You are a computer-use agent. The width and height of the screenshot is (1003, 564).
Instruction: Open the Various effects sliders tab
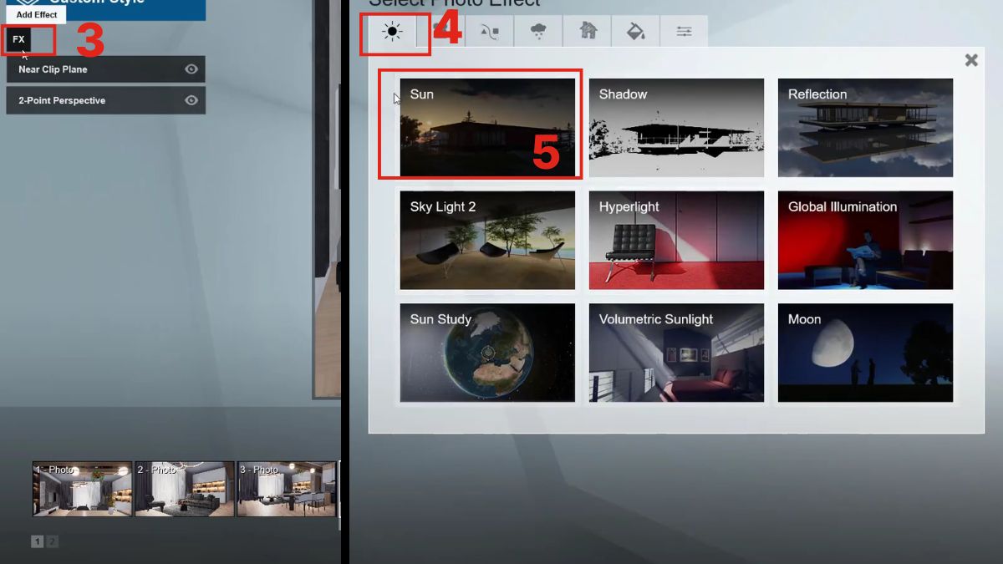[x=684, y=32]
